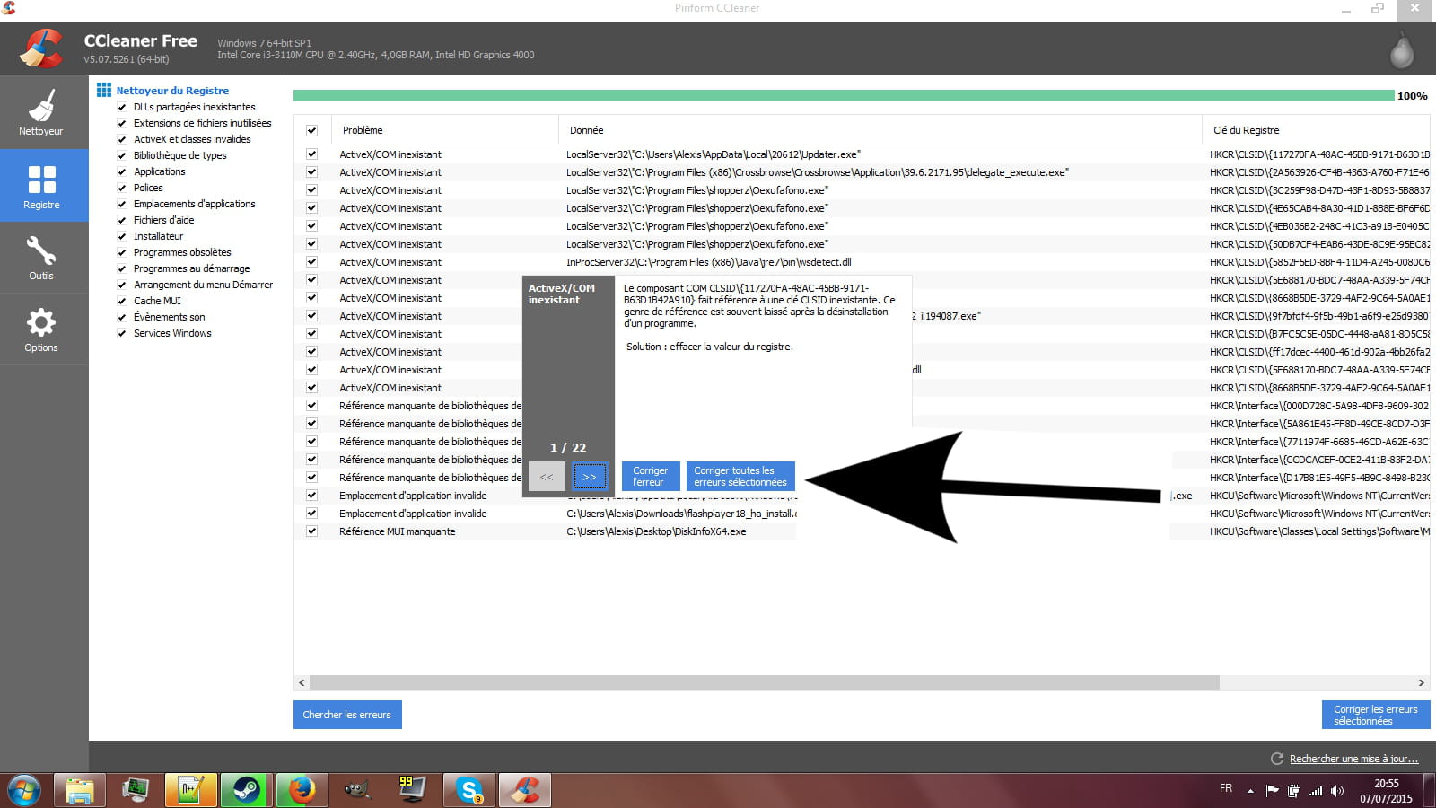Viewport: 1436px width, 808px height.
Task: Toggle the Cache MUI checkbox
Action: point(122,302)
